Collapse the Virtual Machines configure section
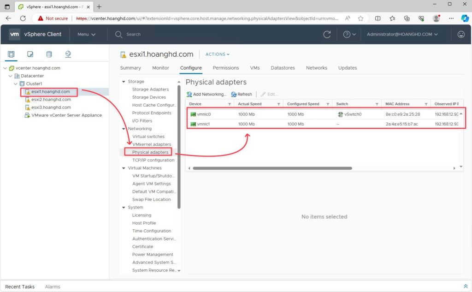 coord(124,168)
